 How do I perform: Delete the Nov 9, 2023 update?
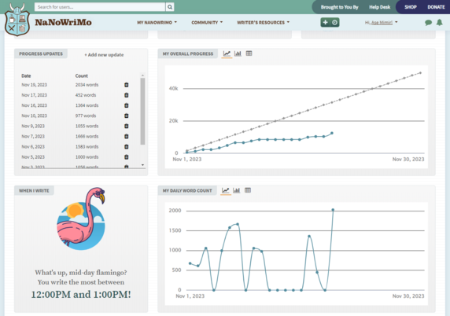click(127, 127)
